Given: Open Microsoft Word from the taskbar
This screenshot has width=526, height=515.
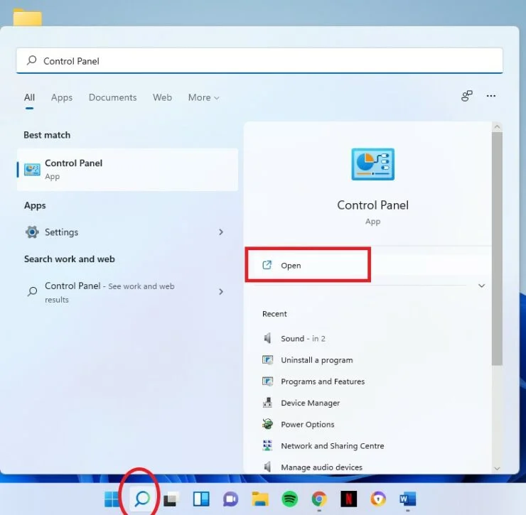Looking at the screenshot, I should point(408,499).
